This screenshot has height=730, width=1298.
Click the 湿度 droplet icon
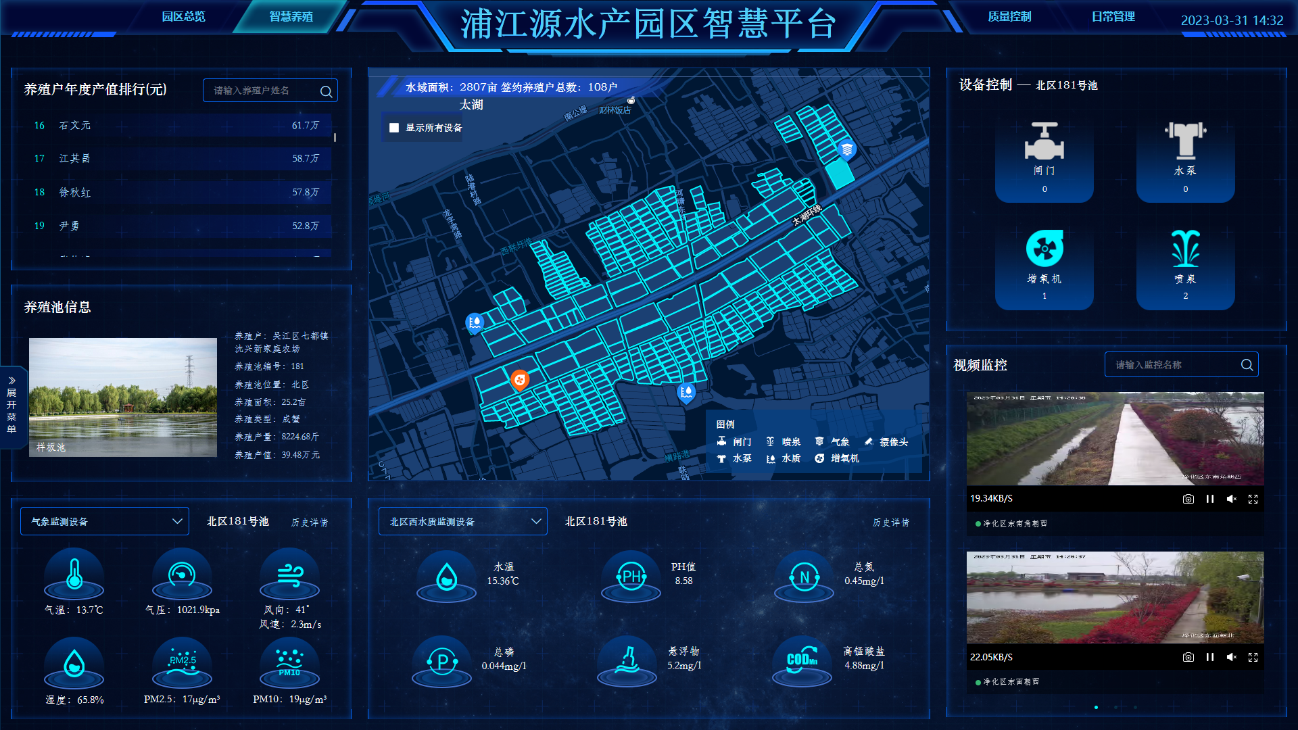coord(74,663)
